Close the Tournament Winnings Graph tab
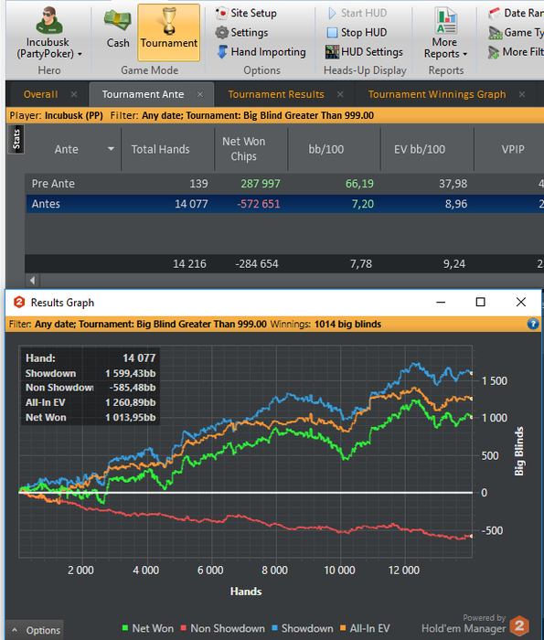The width and height of the screenshot is (544, 640). click(x=521, y=94)
